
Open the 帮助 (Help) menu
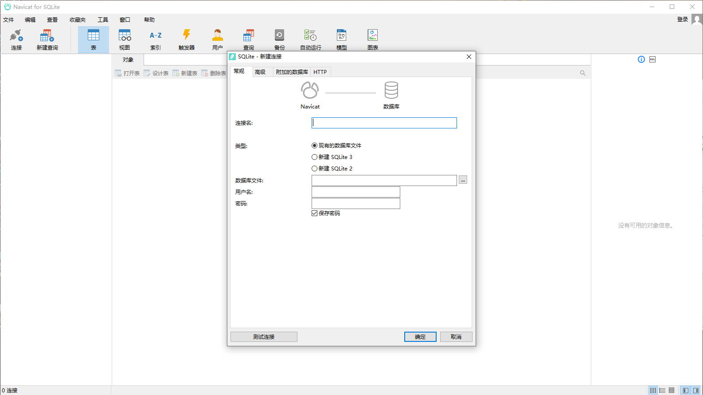click(149, 20)
